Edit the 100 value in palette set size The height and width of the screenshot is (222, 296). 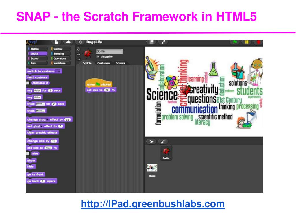(48, 148)
